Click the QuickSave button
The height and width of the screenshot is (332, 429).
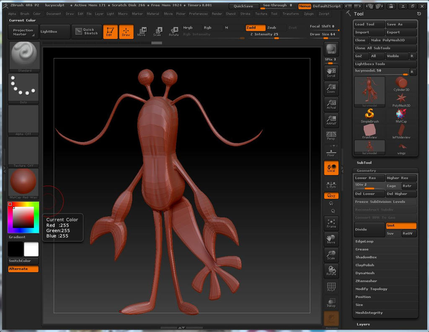(x=243, y=6)
